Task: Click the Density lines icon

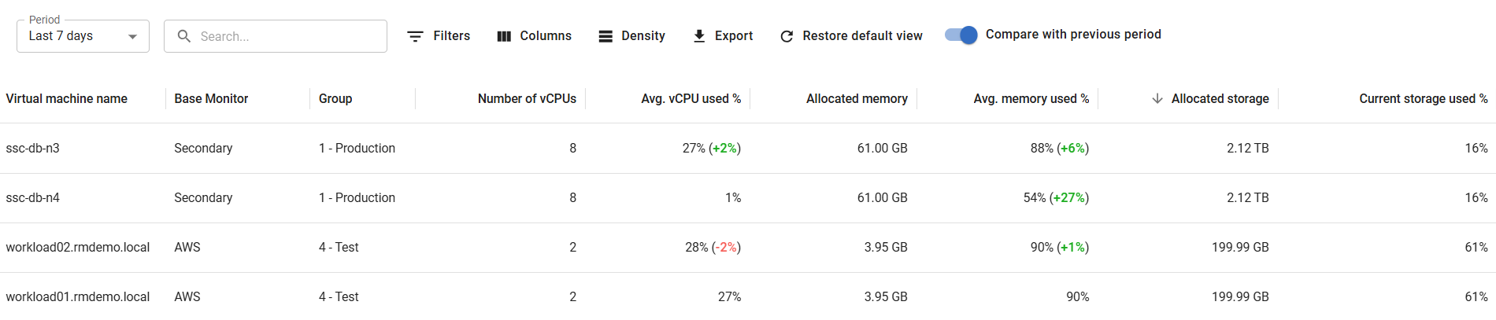Action: (x=605, y=36)
